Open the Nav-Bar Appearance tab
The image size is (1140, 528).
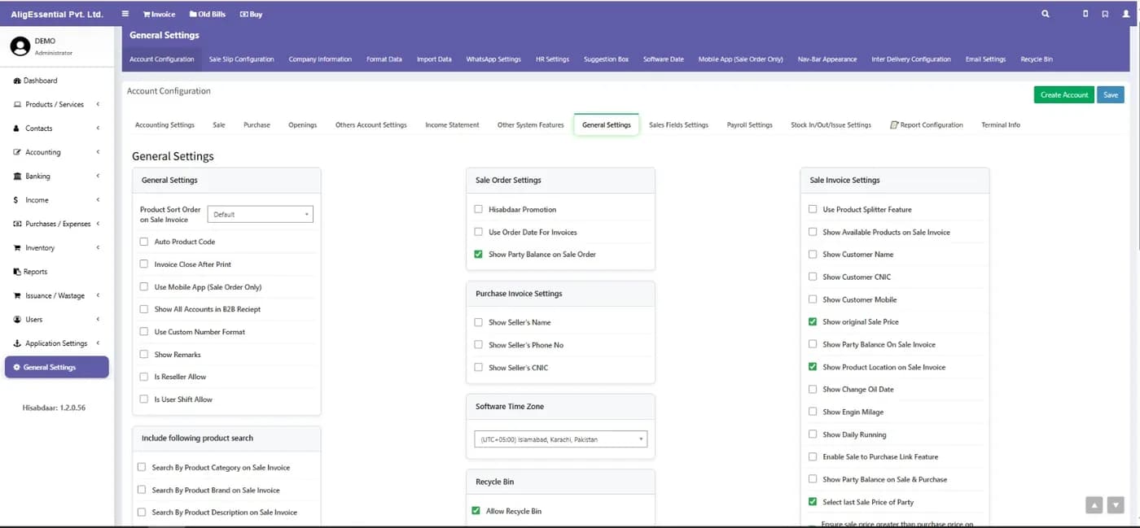[x=827, y=59]
